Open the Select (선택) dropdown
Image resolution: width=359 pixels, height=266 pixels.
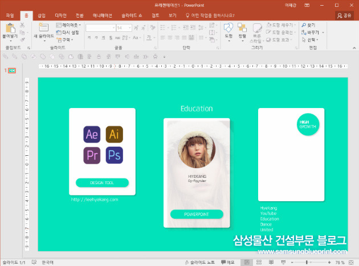pyautogui.click(x=310, y=40)
